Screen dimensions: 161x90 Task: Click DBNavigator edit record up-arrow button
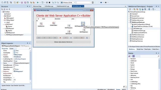click(71, 38)
